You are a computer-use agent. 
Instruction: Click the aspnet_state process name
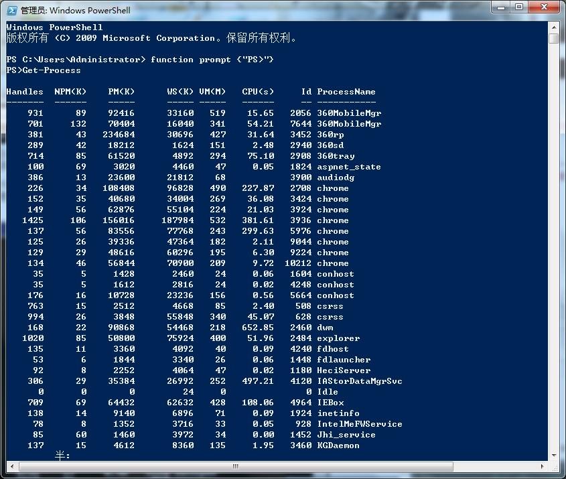click(x=348, y=167)
